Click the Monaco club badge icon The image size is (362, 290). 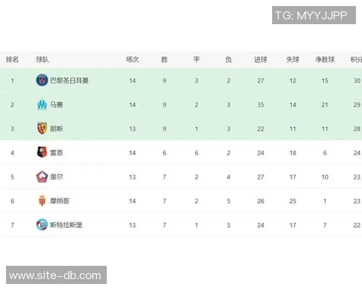tap(42, 201)
